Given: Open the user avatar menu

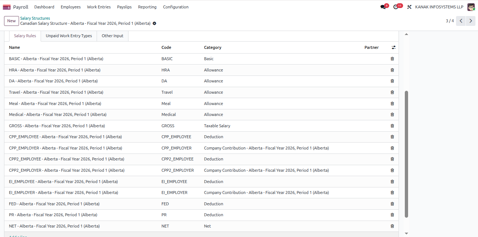Looking at the screenshot, I should (471, 7).
